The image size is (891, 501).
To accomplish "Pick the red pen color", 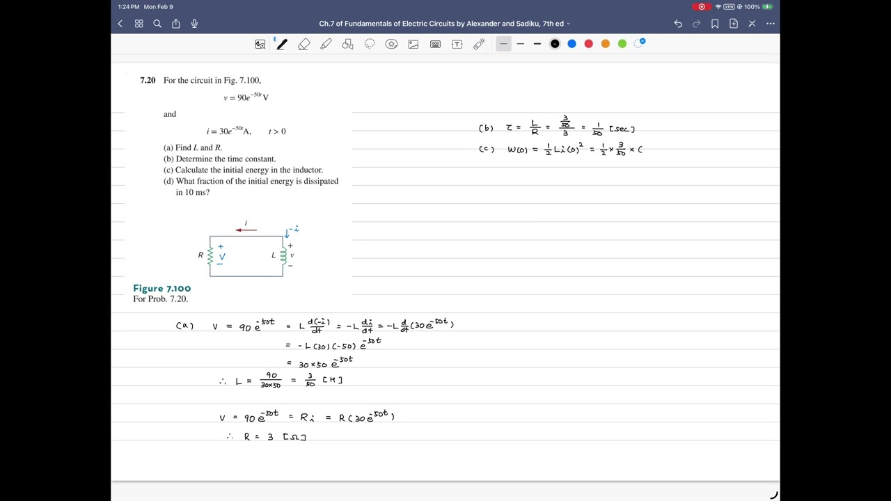I will pyautogui.click(x=588, y=44).
